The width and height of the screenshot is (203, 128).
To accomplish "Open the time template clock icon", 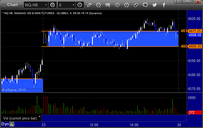I will point(80,5).
